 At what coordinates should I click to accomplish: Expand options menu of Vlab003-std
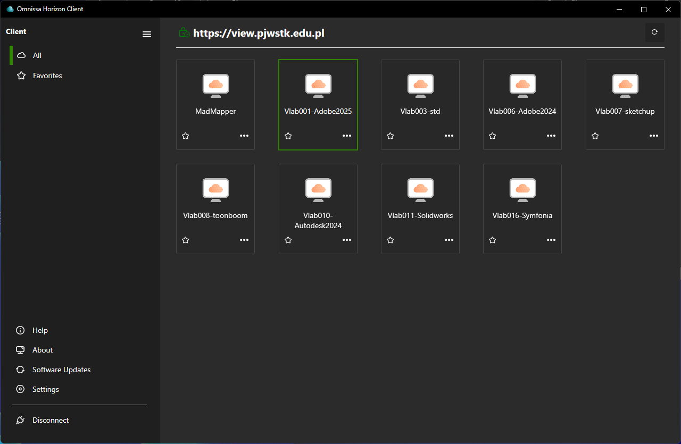449,136
